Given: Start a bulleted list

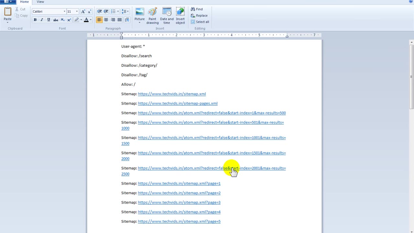Looking at the screenshot, I should [x=113, y=11].
